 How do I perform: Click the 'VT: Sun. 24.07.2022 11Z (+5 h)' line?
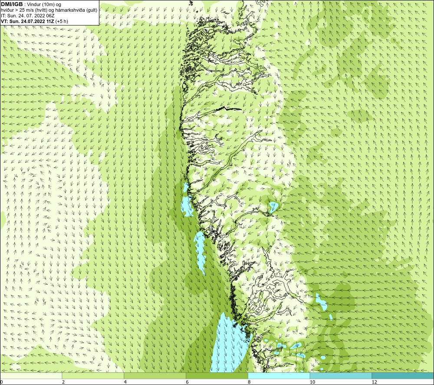click(x=34, y=21)
